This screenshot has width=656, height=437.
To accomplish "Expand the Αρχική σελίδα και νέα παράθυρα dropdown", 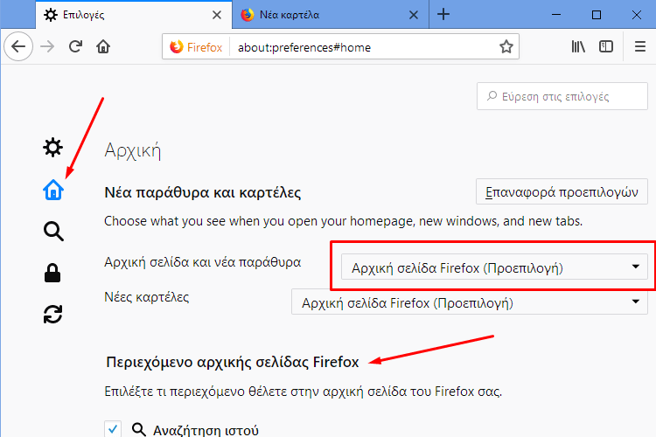I will (494, 267).
